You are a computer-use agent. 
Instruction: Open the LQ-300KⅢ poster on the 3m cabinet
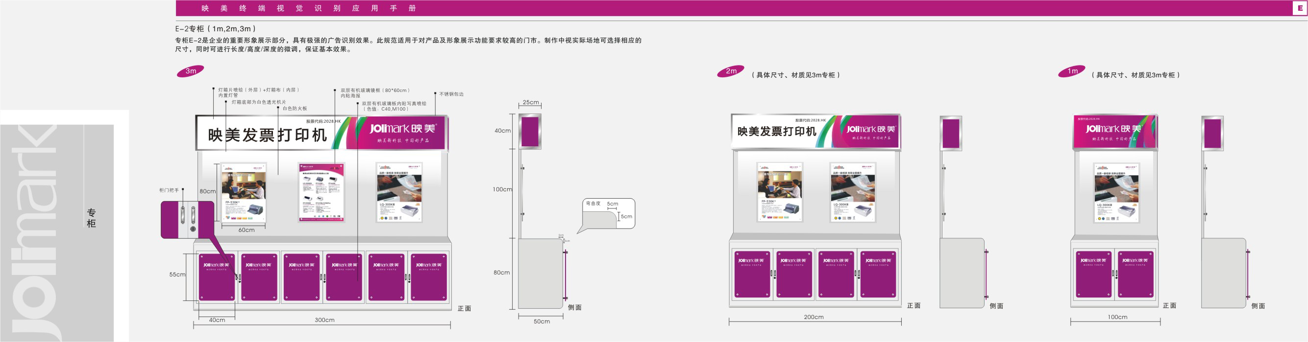pos(399,193)
